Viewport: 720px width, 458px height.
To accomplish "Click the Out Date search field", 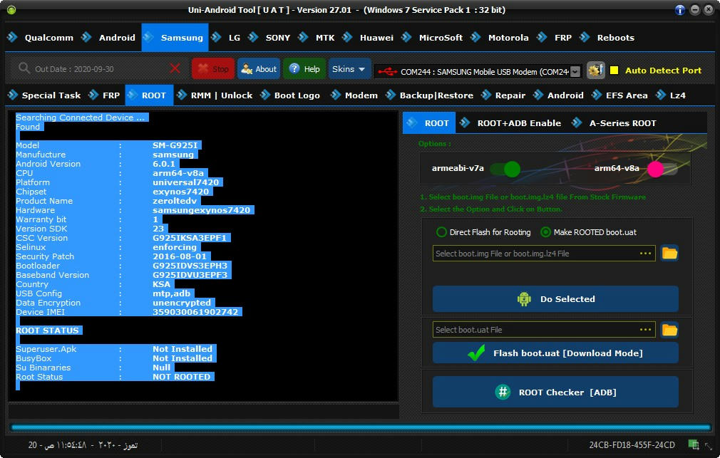I will pos(98,69).
